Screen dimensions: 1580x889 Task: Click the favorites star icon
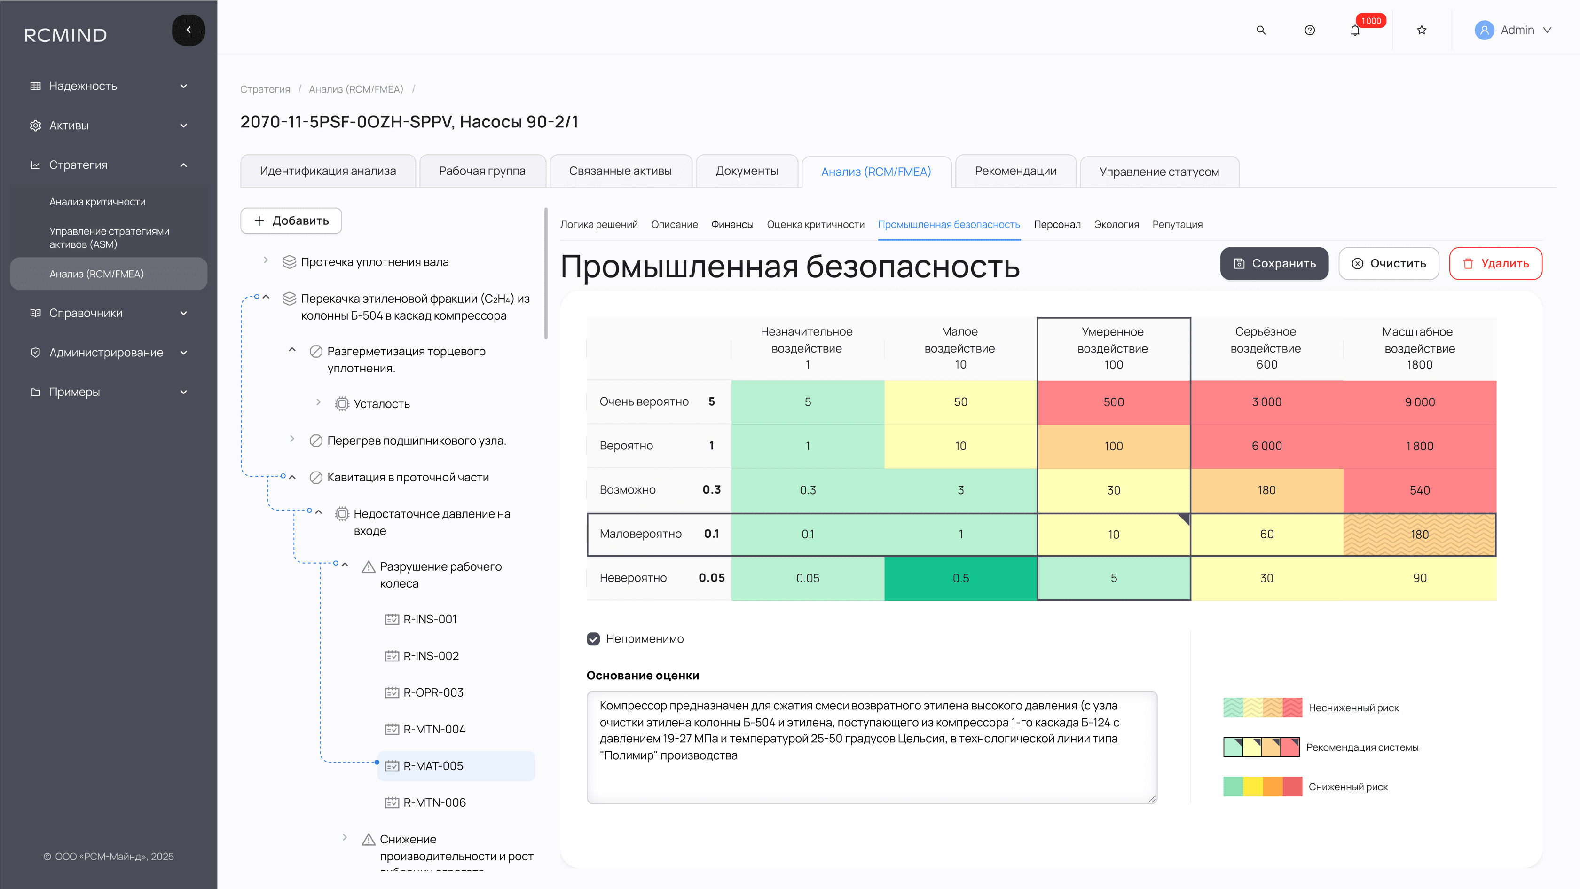pyautogui.click(x=1422, y=30)
